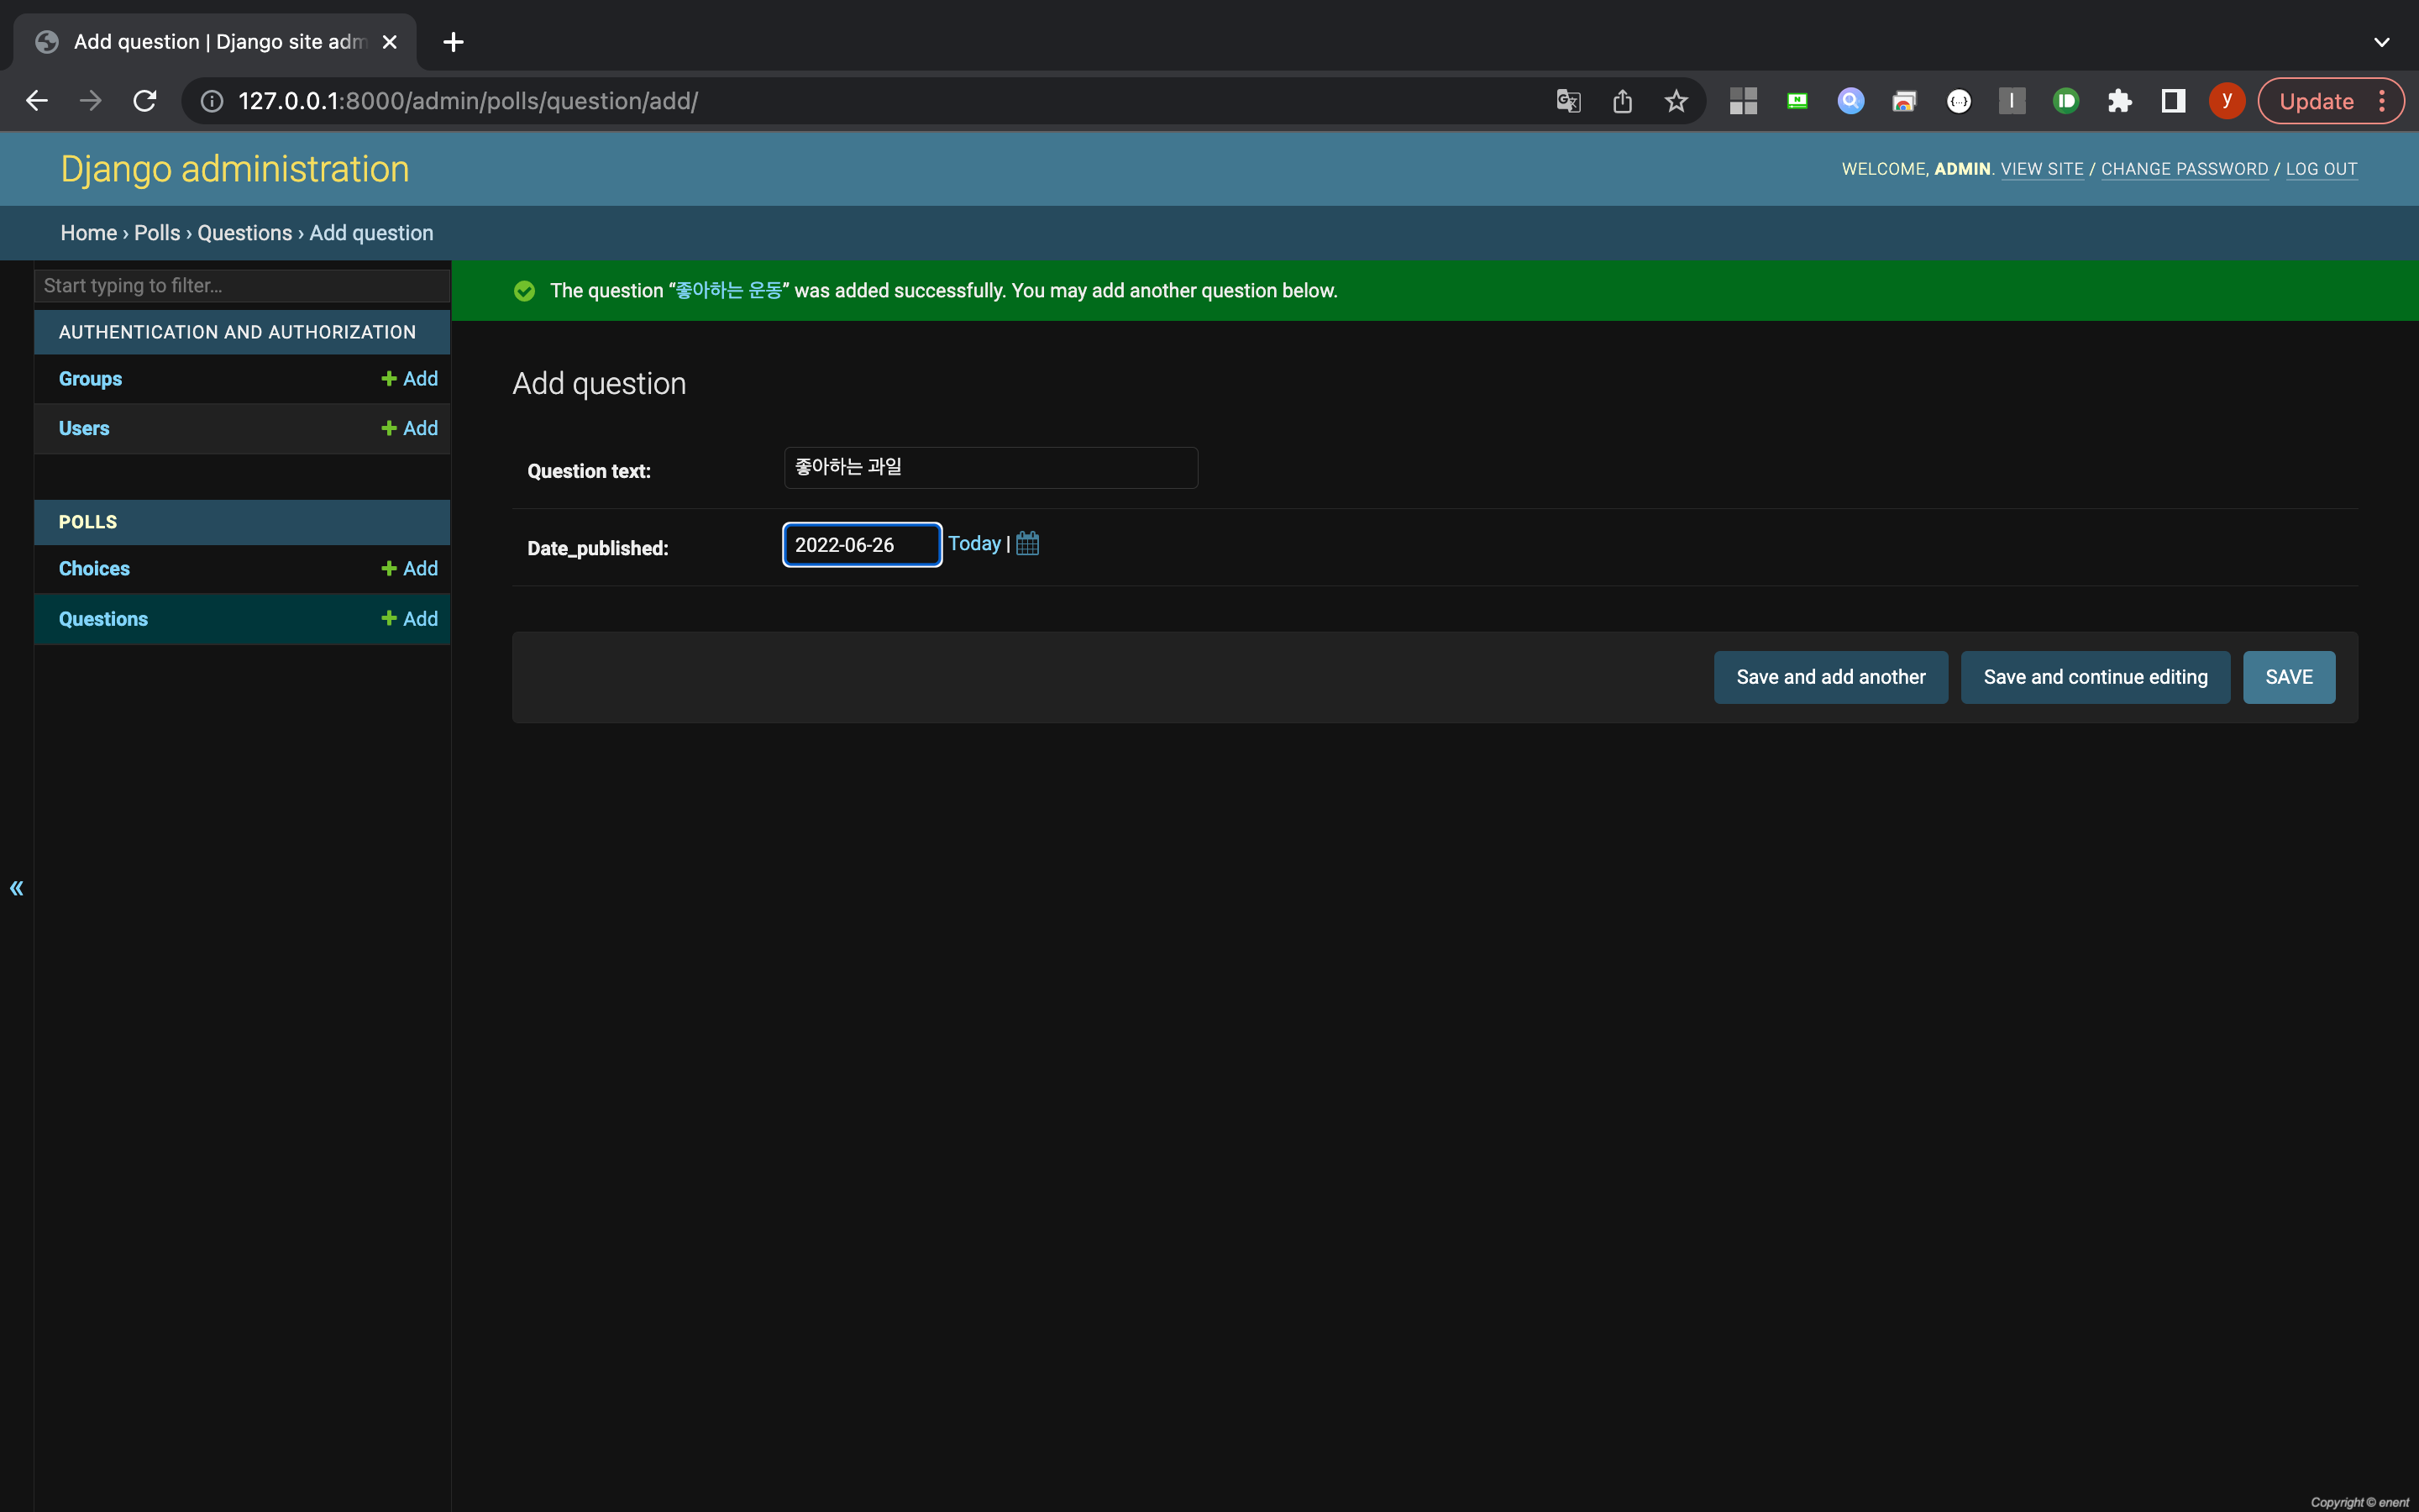This screenshot has height=1512, width=2419.
Task: Select Questions in the Polls sidebar
Action: point(103,619)
